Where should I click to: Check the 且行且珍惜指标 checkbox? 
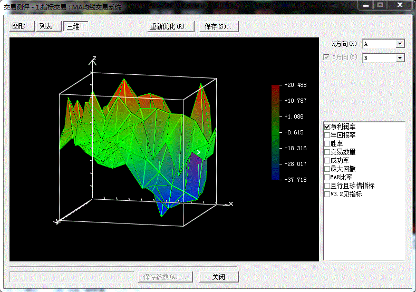[327, 186]
